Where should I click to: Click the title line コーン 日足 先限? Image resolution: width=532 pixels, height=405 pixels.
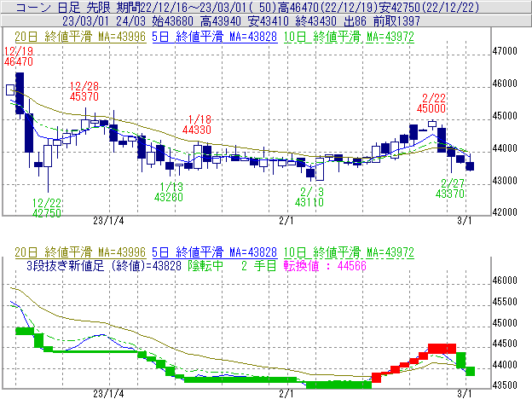point(63,7)
